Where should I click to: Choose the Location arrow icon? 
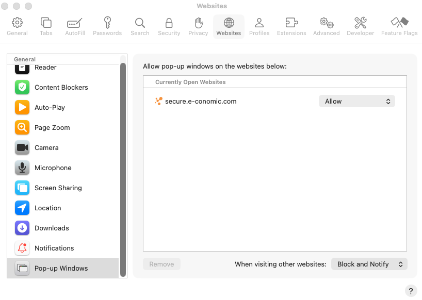22,208
